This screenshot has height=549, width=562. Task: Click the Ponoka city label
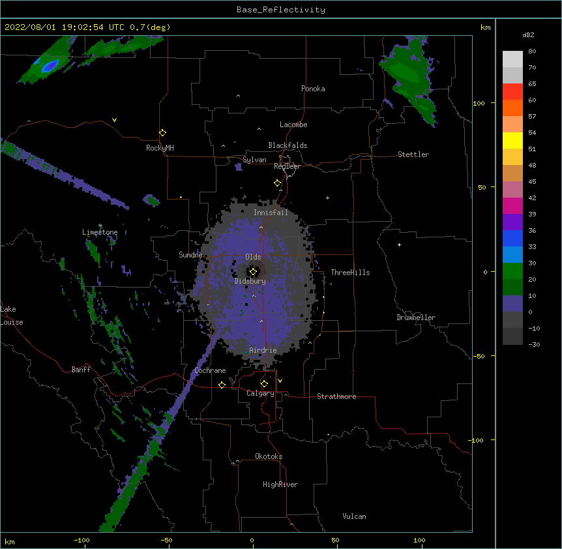(313, 89)
